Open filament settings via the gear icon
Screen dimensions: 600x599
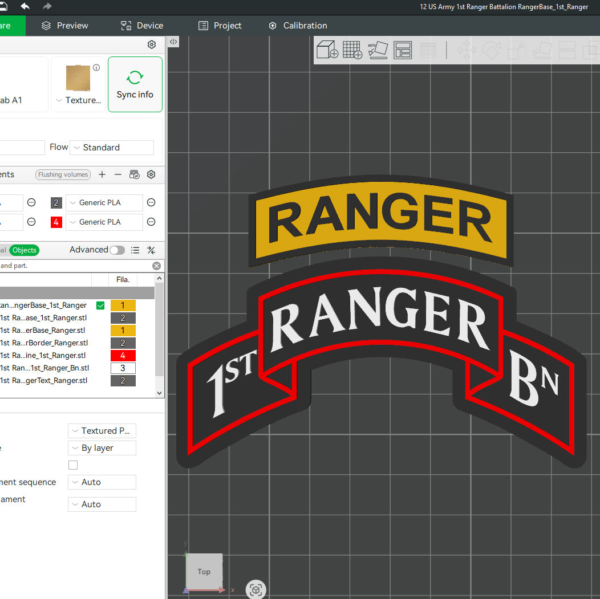(x=151, y=174)
